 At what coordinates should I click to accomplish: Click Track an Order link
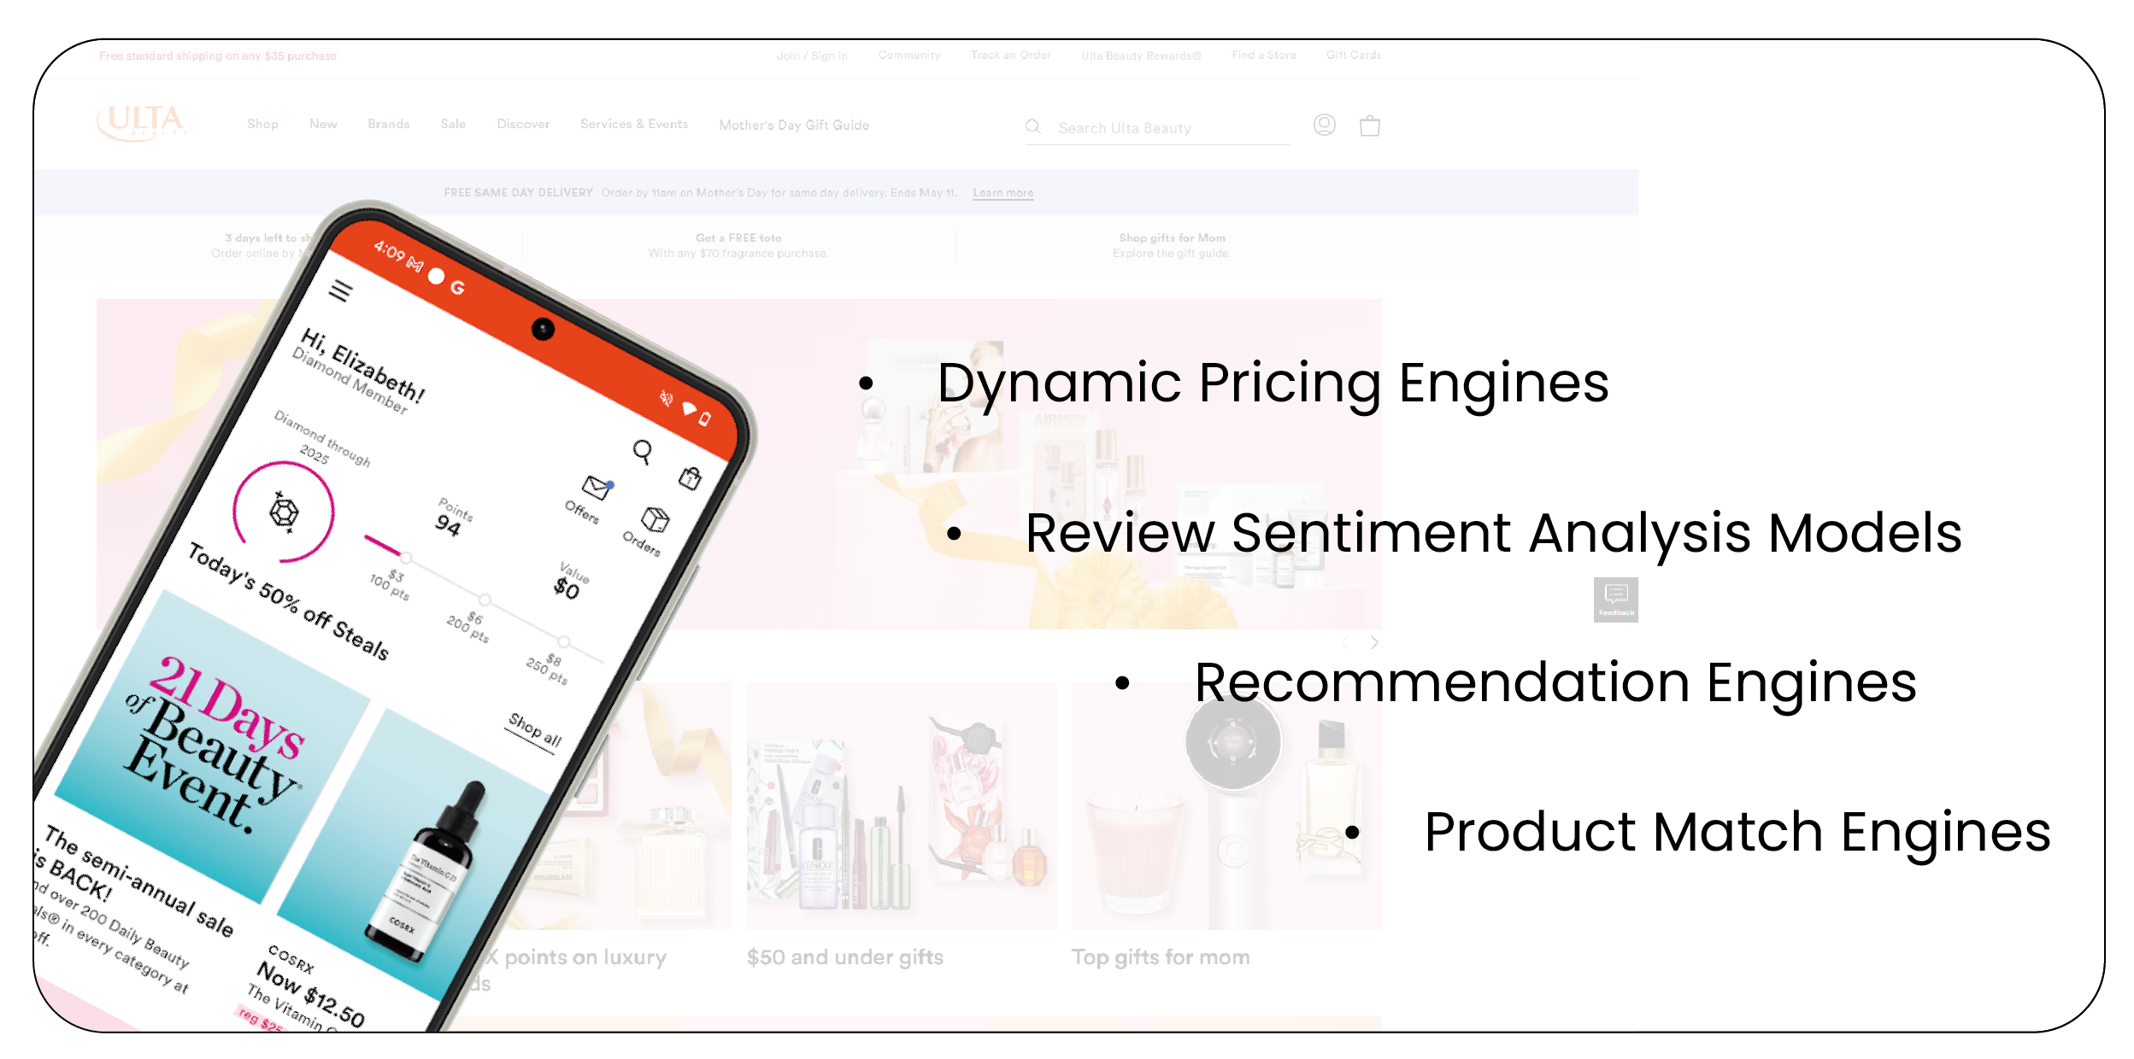(x=1010, y=55)
